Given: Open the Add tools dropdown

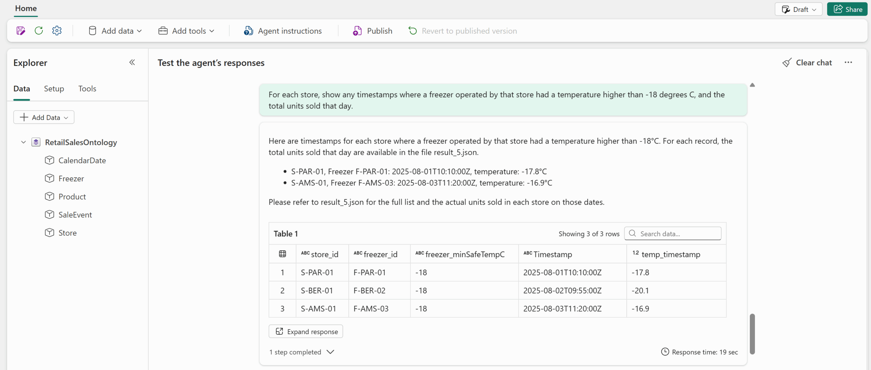Looking at the screenshot, I should point(186,31).
